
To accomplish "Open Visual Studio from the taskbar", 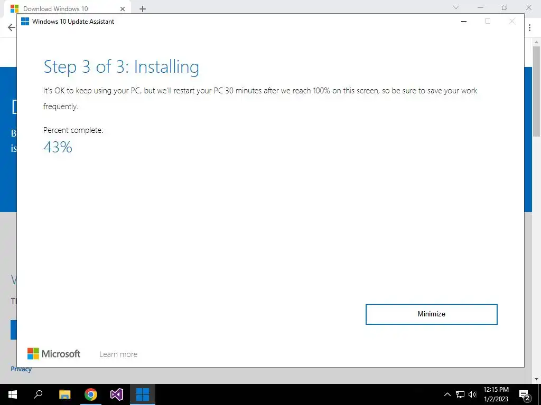I will (x=117, y=394).
